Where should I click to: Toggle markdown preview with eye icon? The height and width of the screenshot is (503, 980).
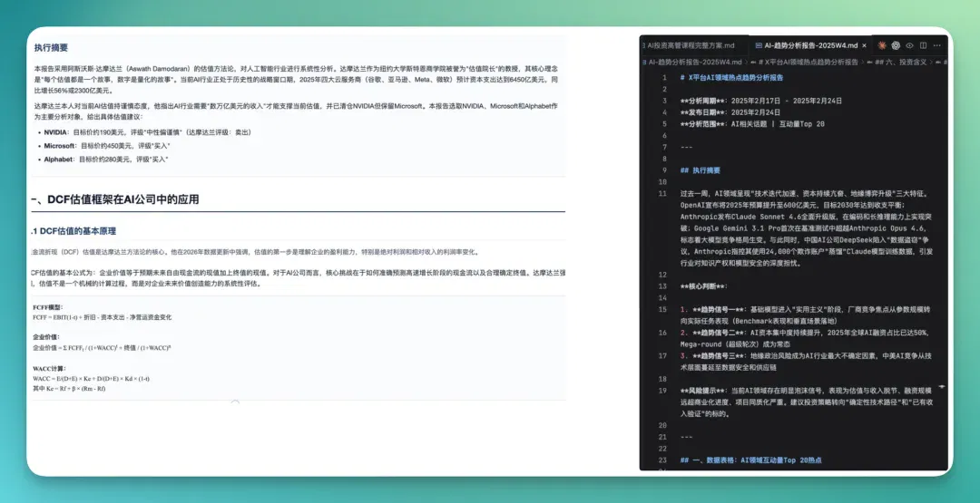[x=909, y=45]
